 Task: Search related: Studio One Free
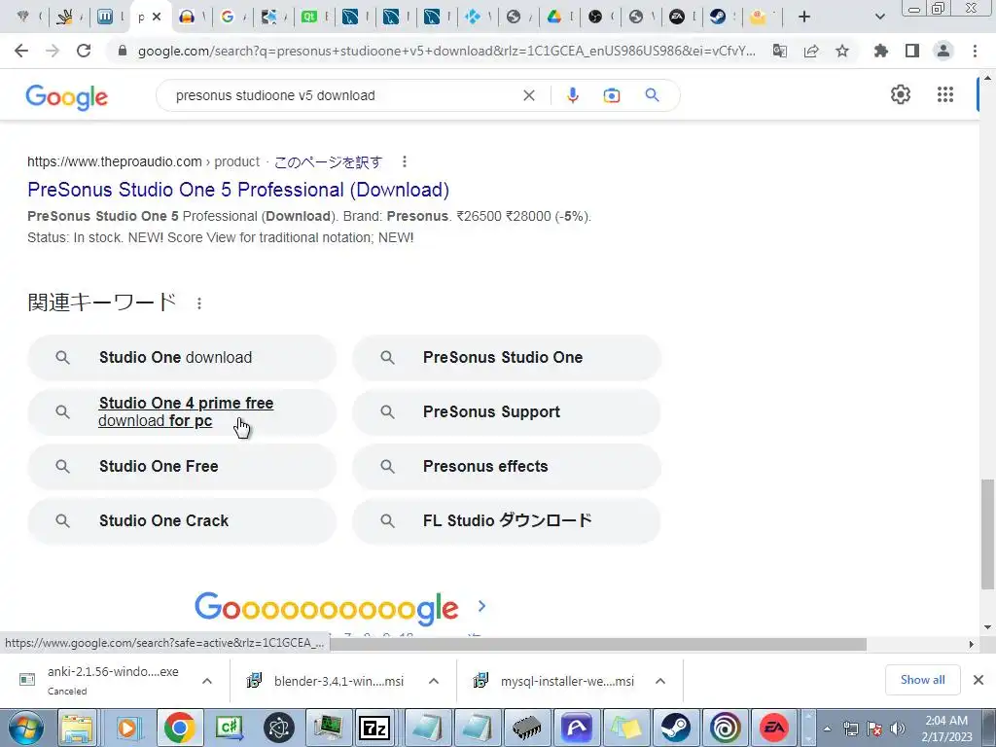182,466
